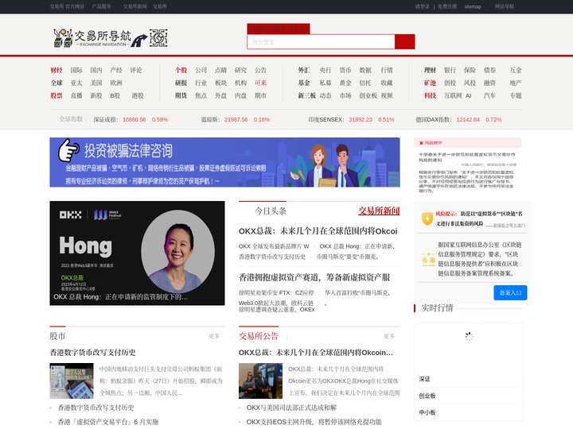The image size is (573, 429).
Task: Click the 德国DAX指数 value 12142.64
Action: (468, 119)
